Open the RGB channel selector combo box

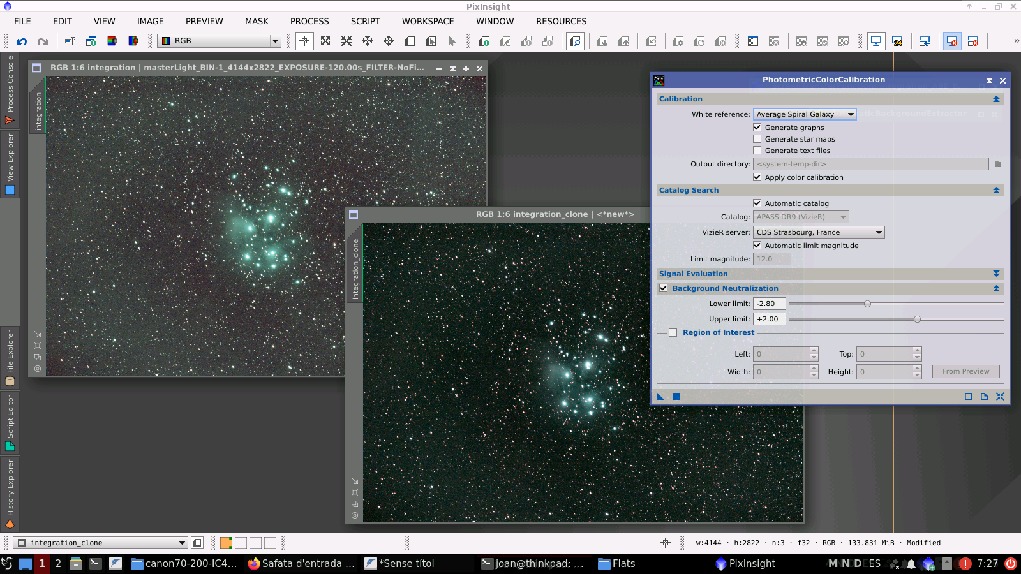(274, 40)
